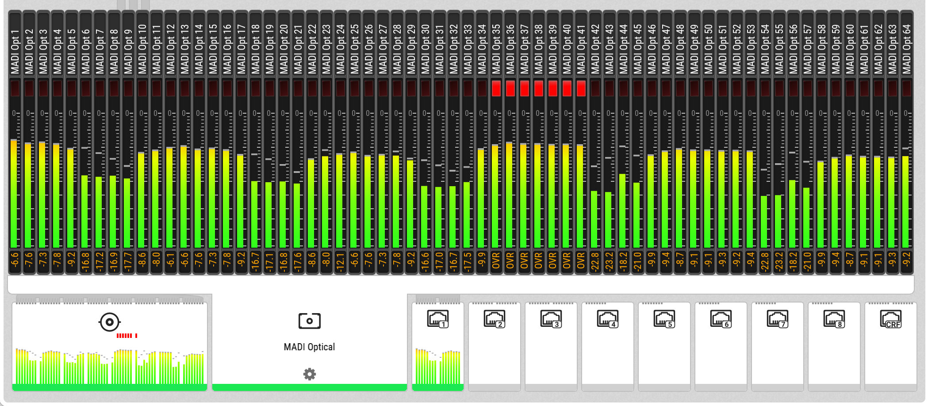Click the network port 1 meter thumbnail
928x406 pixels.
[437, 366]
